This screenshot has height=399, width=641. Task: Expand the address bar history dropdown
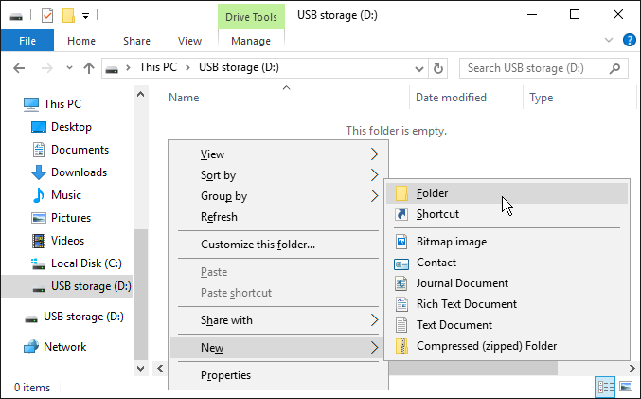pos(419,69)
